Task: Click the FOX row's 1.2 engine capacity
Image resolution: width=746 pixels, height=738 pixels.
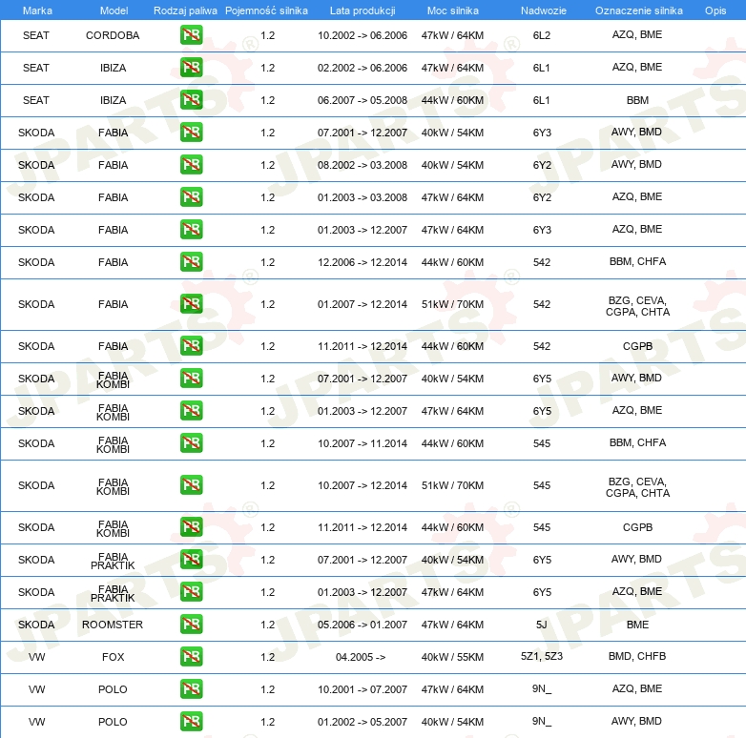Action: [x=267, y=657]
